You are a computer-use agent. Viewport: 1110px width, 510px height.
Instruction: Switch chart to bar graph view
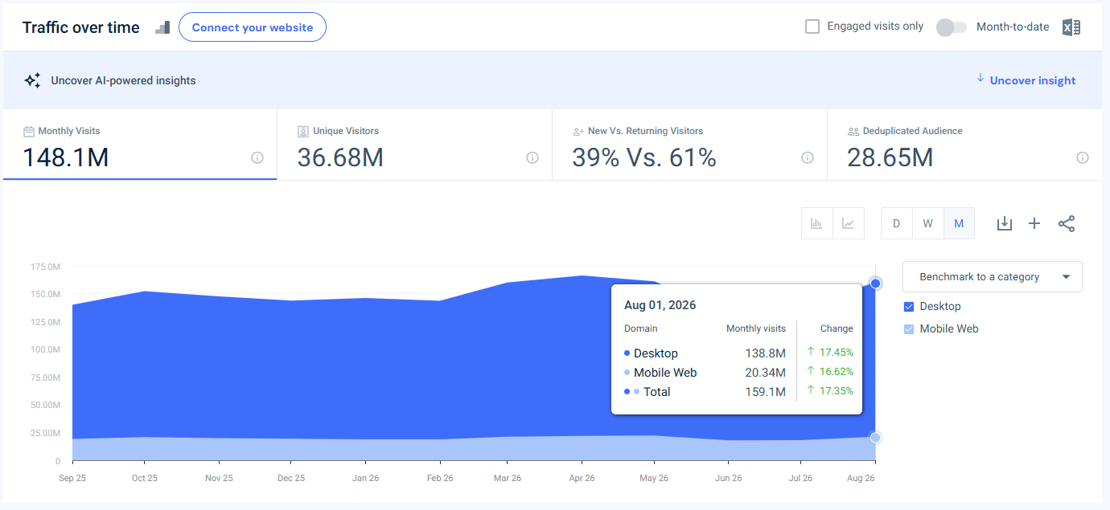(816, 223)
